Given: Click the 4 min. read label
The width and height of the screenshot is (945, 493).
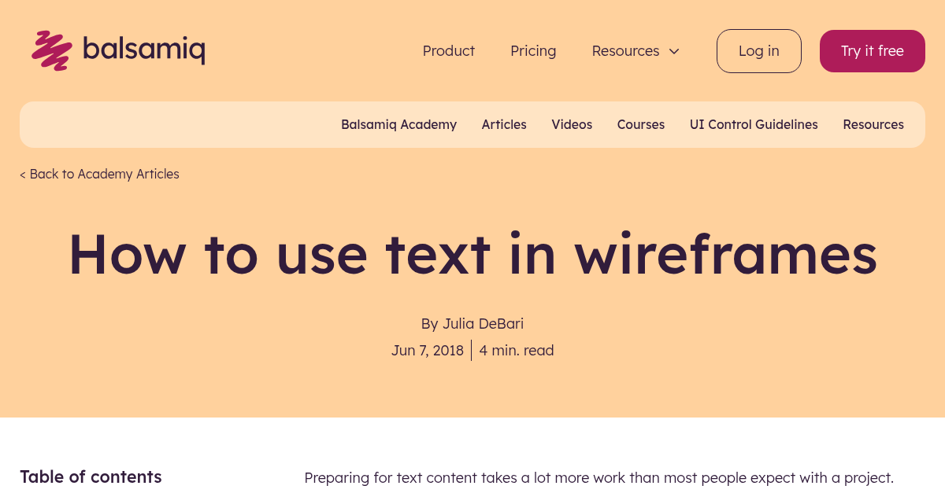Looking at the screenshot, I should point(517,350).
